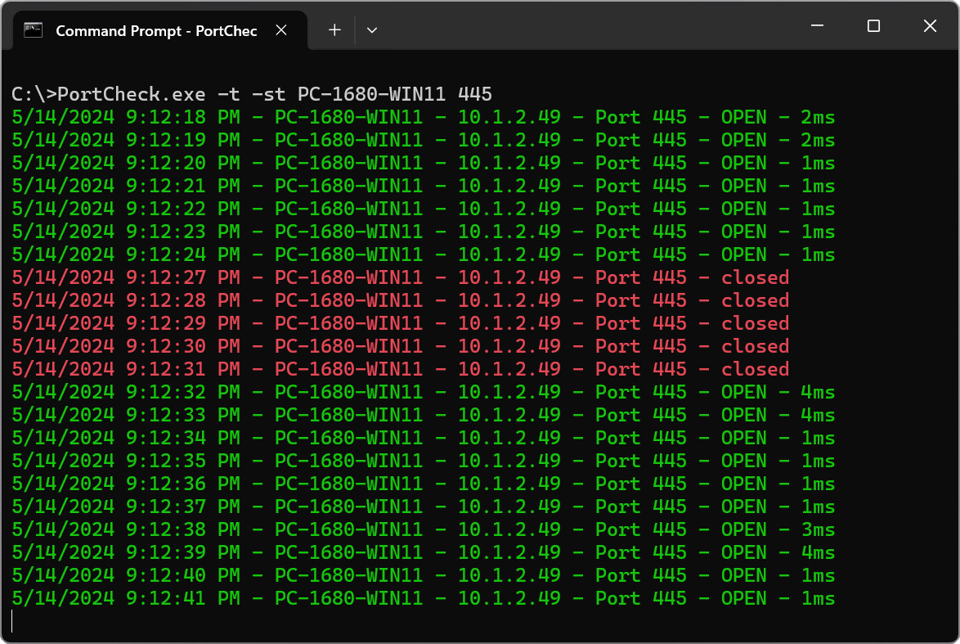Click the Command Prompt tab icon

point(33,30)
